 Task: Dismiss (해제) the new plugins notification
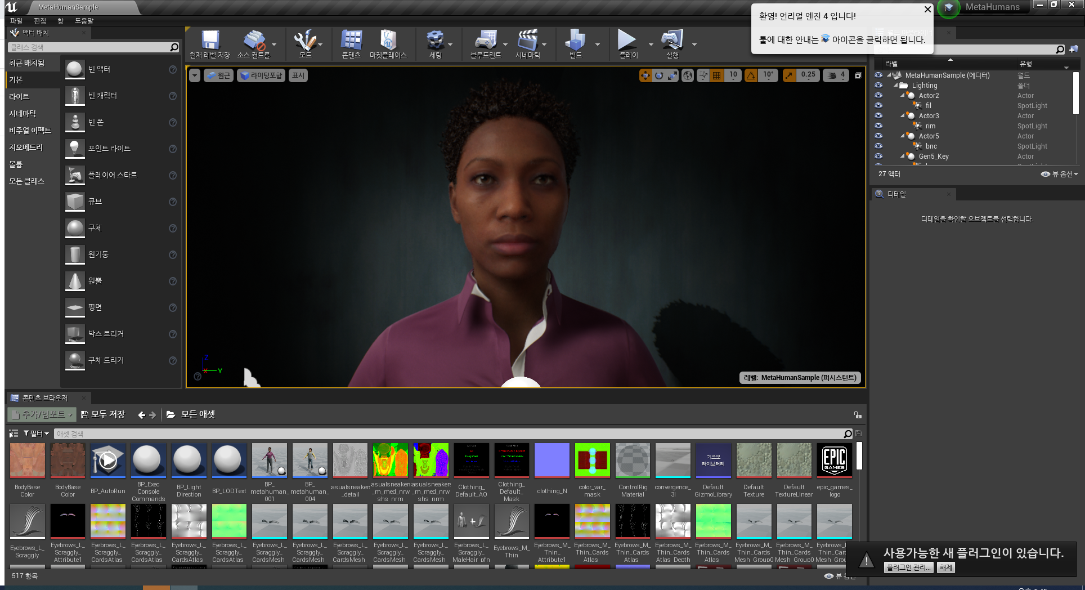pyautogui.click(x=946, y=568)
